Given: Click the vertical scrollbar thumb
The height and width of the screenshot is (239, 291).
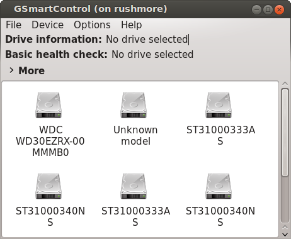Looking at the screenshot, I should (x=285, y=133).
